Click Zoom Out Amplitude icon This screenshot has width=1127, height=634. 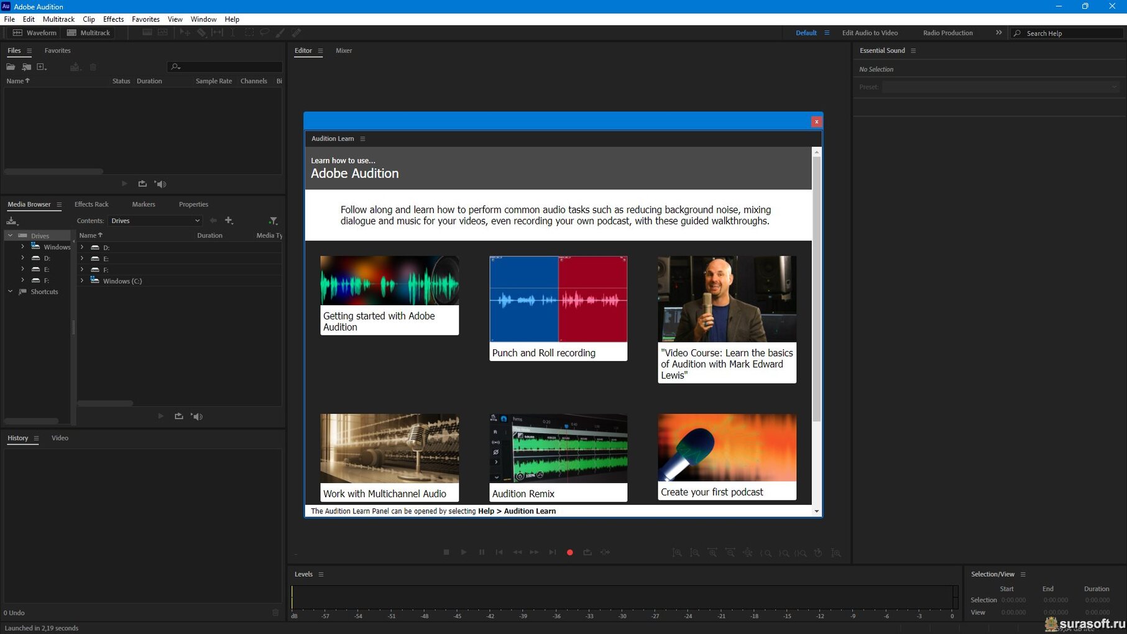(695, 553)
